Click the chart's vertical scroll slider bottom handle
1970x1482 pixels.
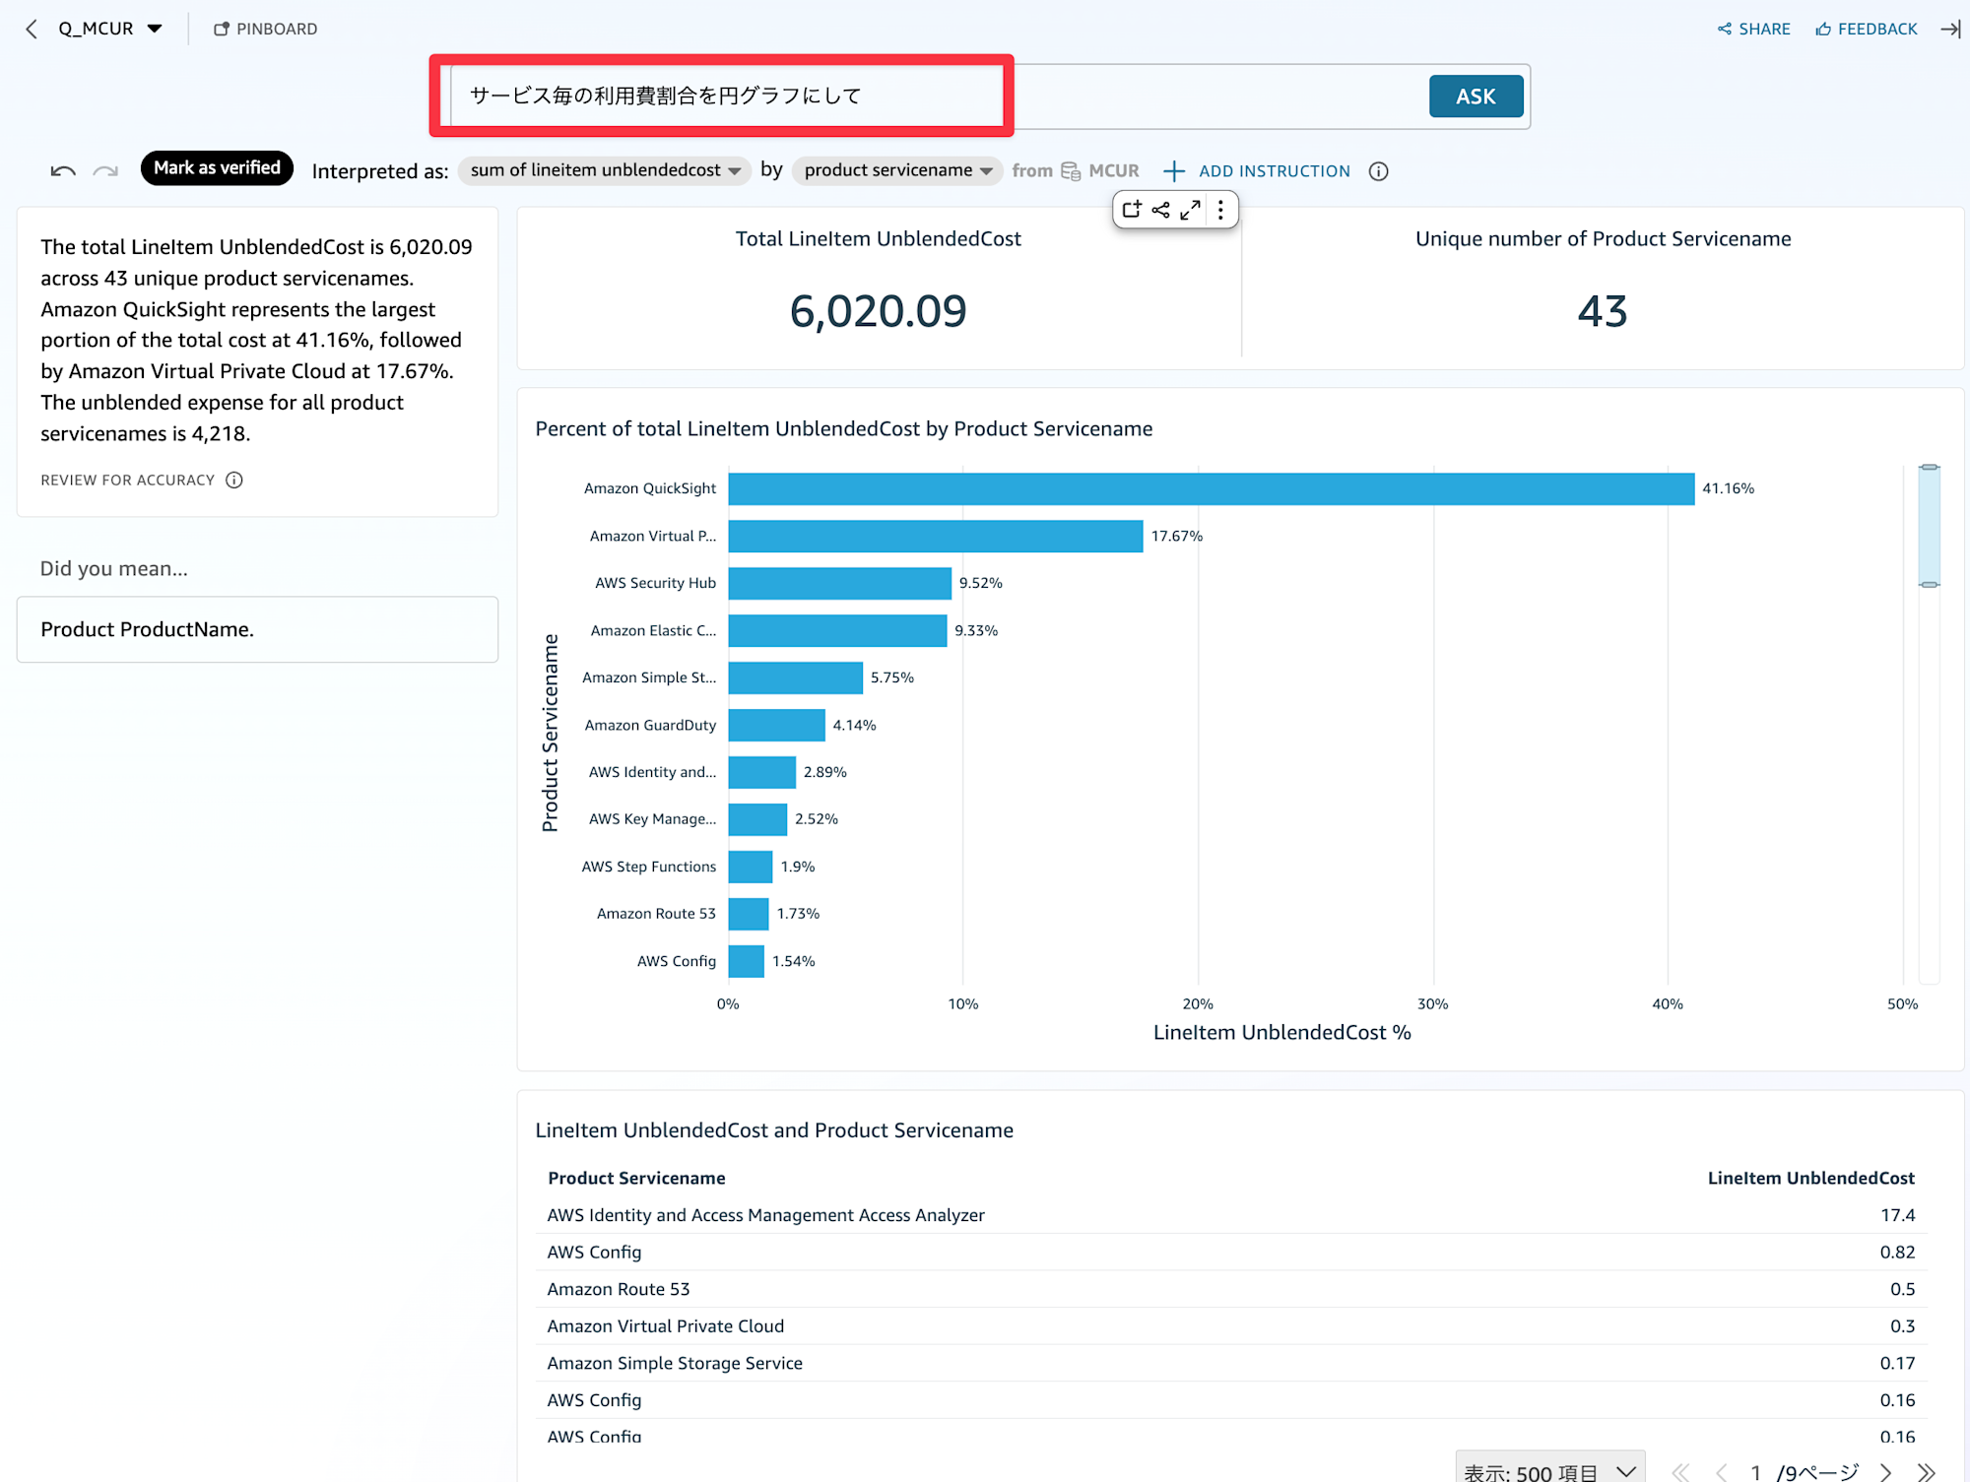[1930, 585]
